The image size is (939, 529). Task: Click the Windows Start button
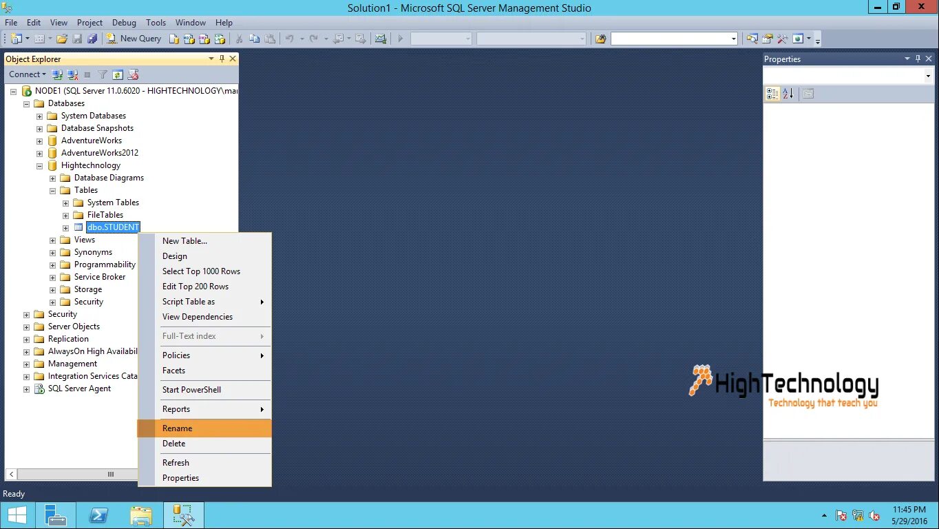tap(17, 515)
